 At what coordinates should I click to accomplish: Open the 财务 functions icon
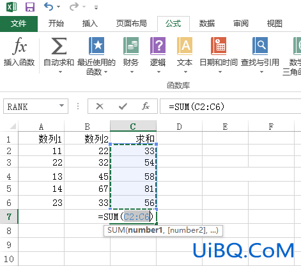pyautogui.click(x=131, y=45)
